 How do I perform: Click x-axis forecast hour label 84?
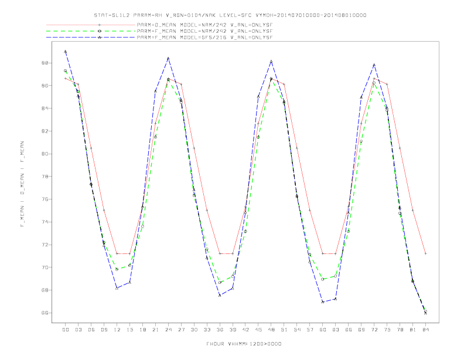(x=425, y=330)
